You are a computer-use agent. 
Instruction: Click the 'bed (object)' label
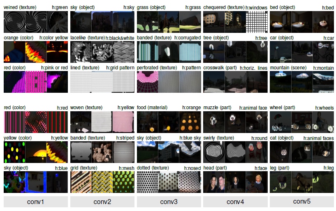pos(283,7)
